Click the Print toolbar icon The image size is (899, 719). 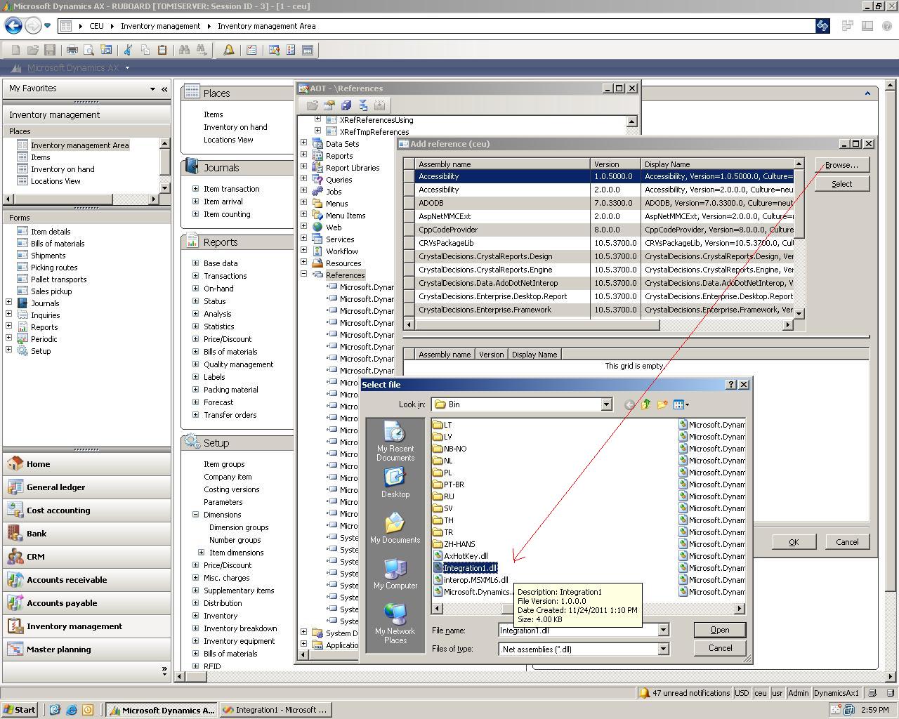[72, 50]
